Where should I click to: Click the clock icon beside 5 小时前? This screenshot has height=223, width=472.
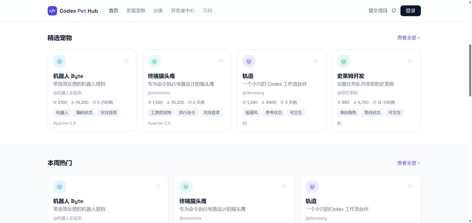pyautogui.click(x=94, y=102)
